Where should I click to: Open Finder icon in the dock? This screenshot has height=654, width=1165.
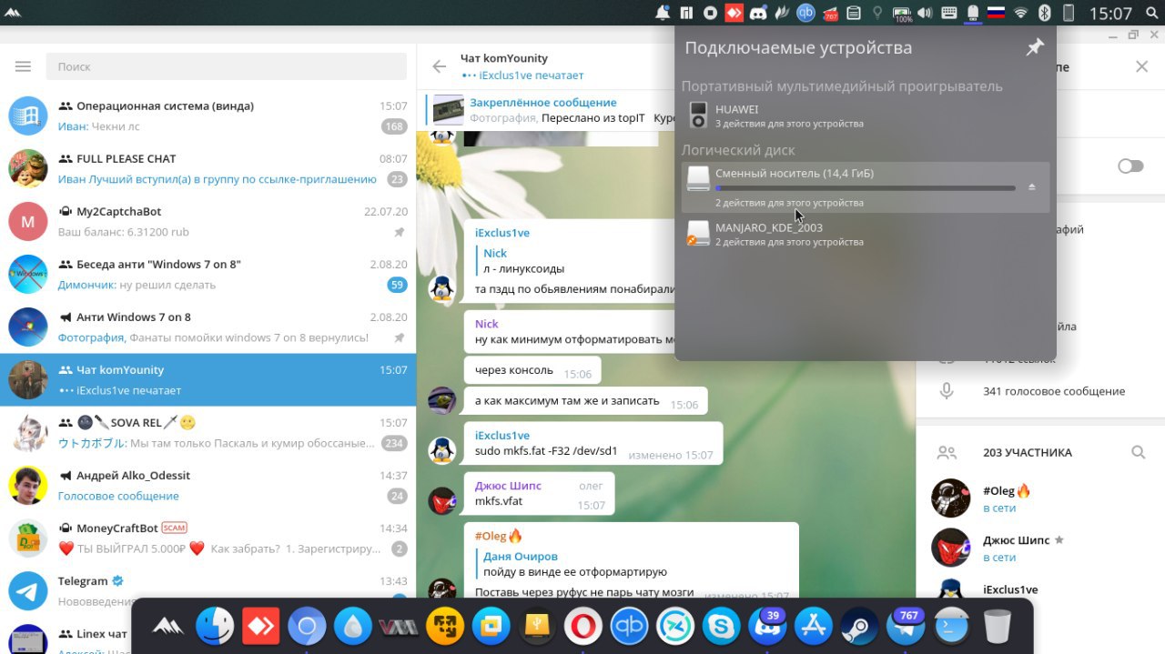216,627
